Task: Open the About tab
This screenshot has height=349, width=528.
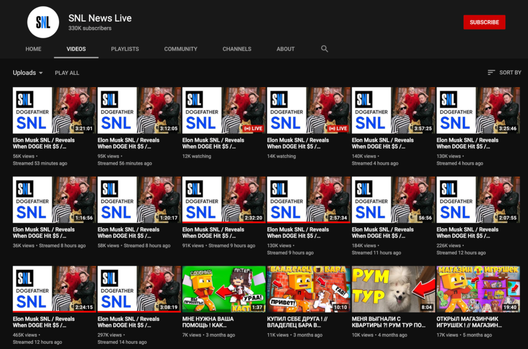Action: coord(286,49)
